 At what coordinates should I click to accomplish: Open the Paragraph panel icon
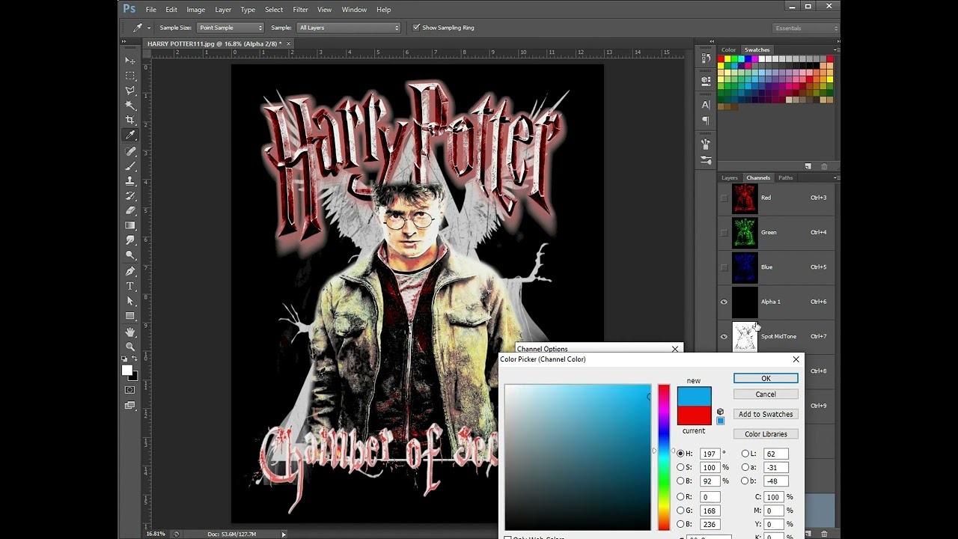point(706,121)
